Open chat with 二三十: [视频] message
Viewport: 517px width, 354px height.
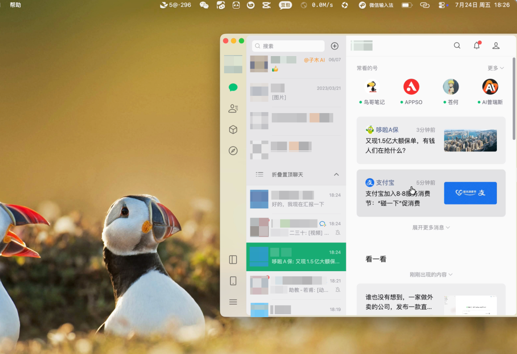tap(296, 228)
